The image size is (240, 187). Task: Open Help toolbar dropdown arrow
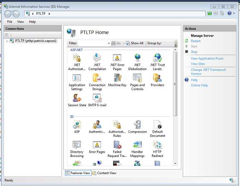(x=234, y=13)
